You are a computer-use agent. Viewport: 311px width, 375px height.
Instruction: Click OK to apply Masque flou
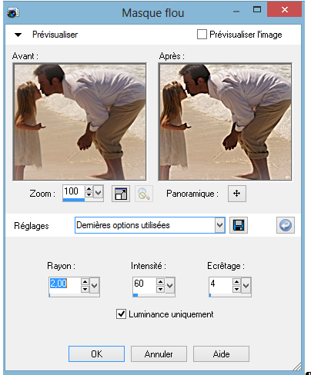click(x=96, y=354)
